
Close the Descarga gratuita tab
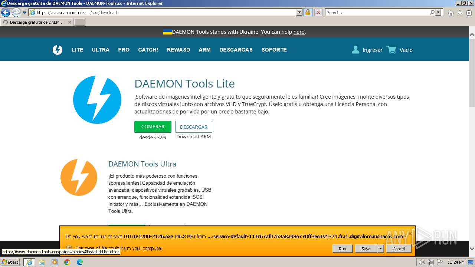coord(69,22)
